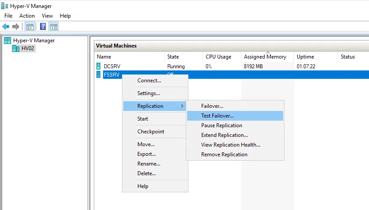Click Show/Hide Console Tree toolbar icon
Image resolution: width=369 pixels, height=210 pixels.
click(30, 27)
